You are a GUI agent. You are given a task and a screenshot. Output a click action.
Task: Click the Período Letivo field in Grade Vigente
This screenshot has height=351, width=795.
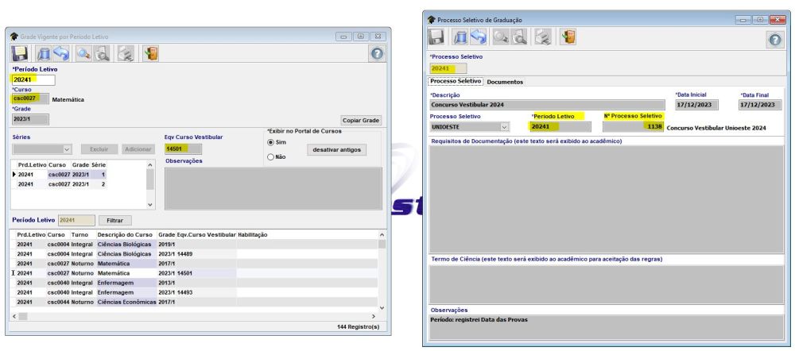pyautogui.click(x=33, y=79)
